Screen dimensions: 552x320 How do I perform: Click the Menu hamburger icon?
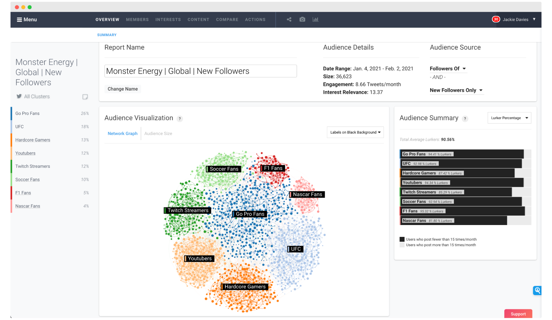[x=19, y=19]
